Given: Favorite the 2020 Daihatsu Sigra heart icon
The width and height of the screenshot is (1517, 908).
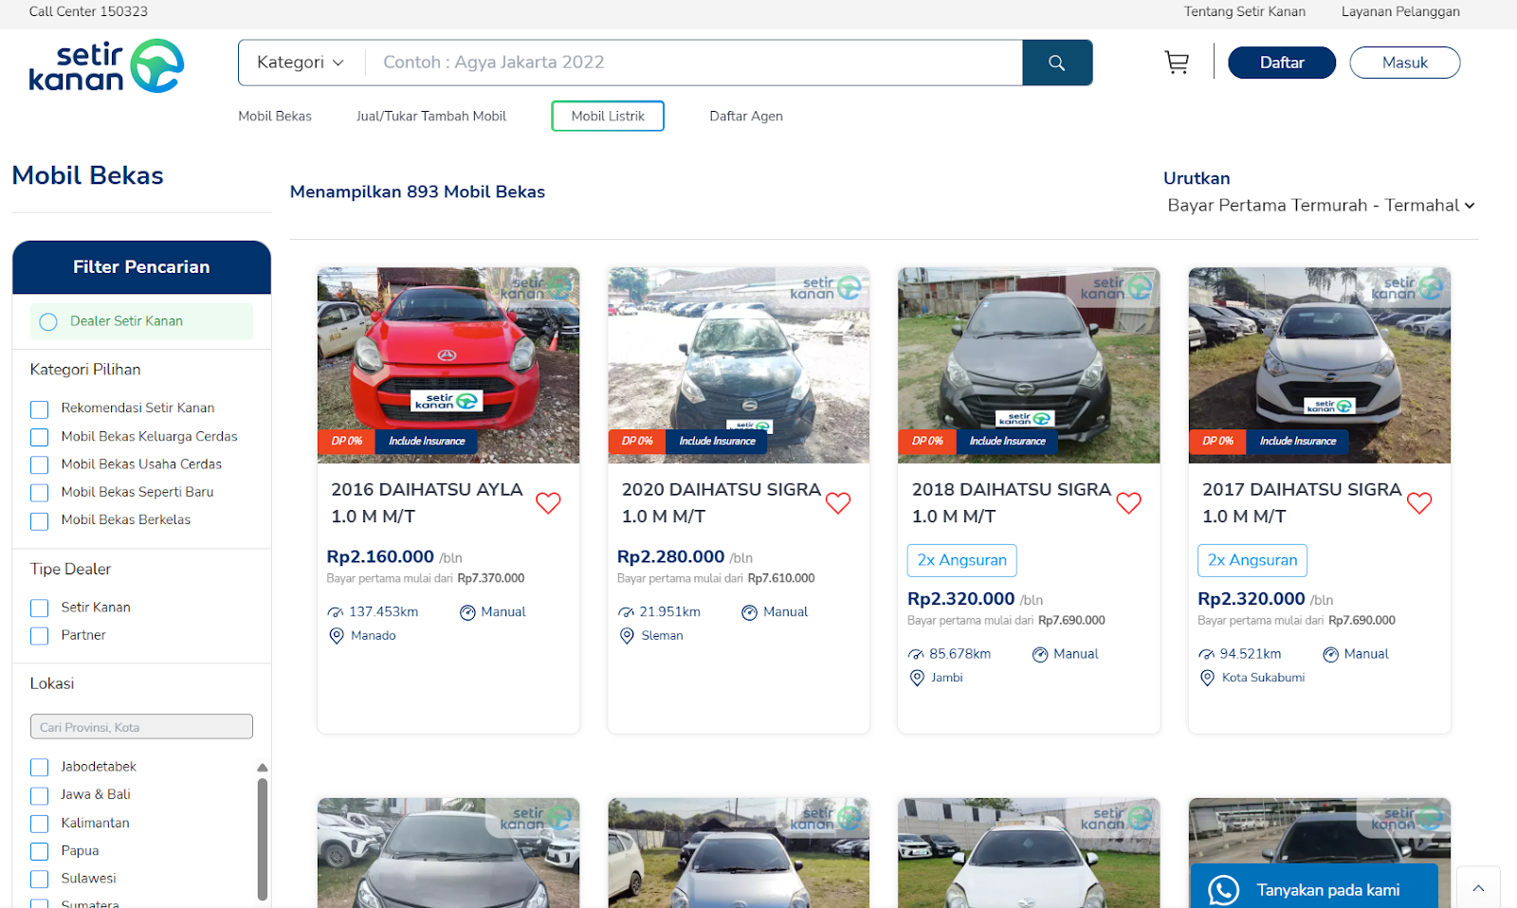Looking at the screenshot, I should 838,502.
